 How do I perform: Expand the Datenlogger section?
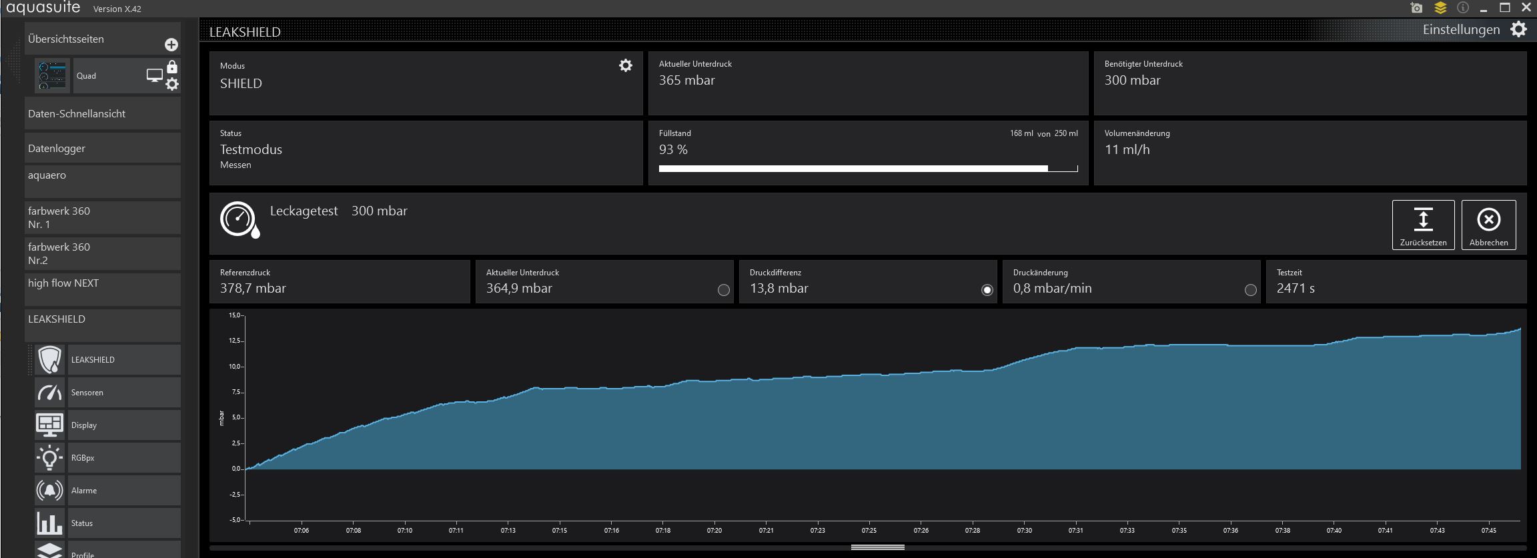pyautogui.click(x=103, y=148)
